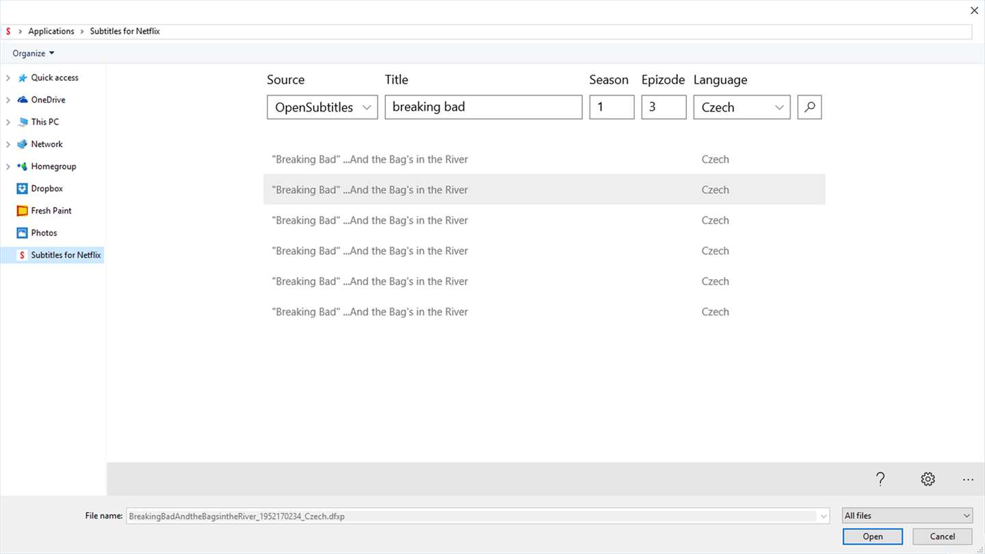
Task: Open the Organize menu
Action: click(34, 53)
